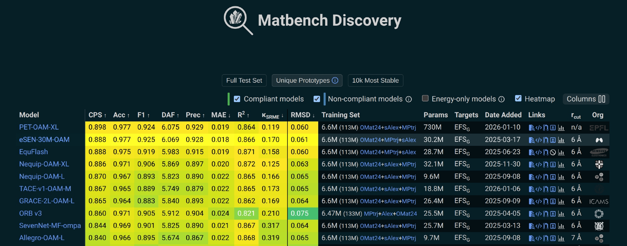Image resolution: width=627 pixels, height=246 pixels.
Task: Click the OMat24 link in TACE-v1-OAM-M row
Action: pyautogui.click(x=370, y=189)
